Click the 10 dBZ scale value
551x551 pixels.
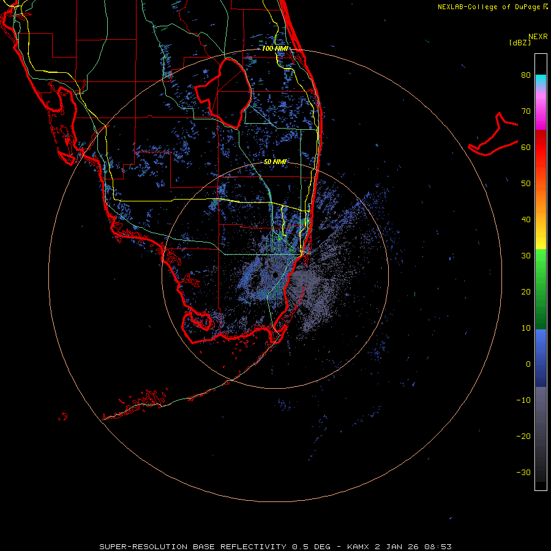[x=526, y=328]
